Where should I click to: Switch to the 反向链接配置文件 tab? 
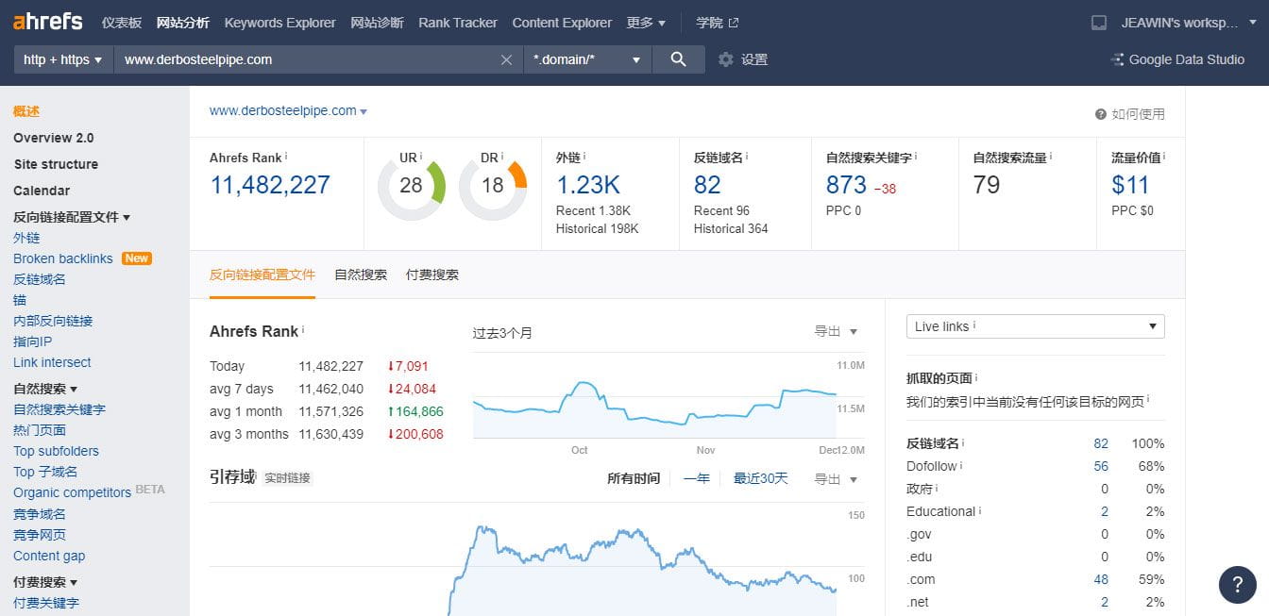pyautogui.click(x=262, y=275)
